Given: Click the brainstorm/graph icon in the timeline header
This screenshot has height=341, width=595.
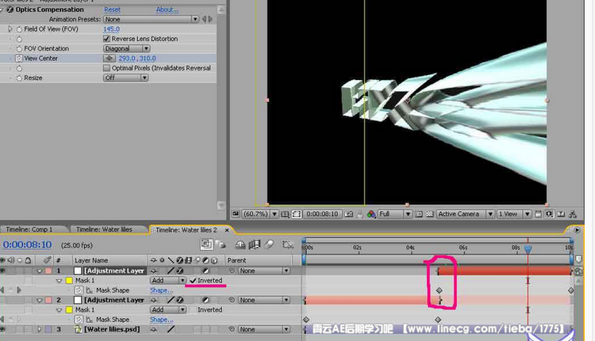Looking at the screenshot, I should (x=288, y=244).
